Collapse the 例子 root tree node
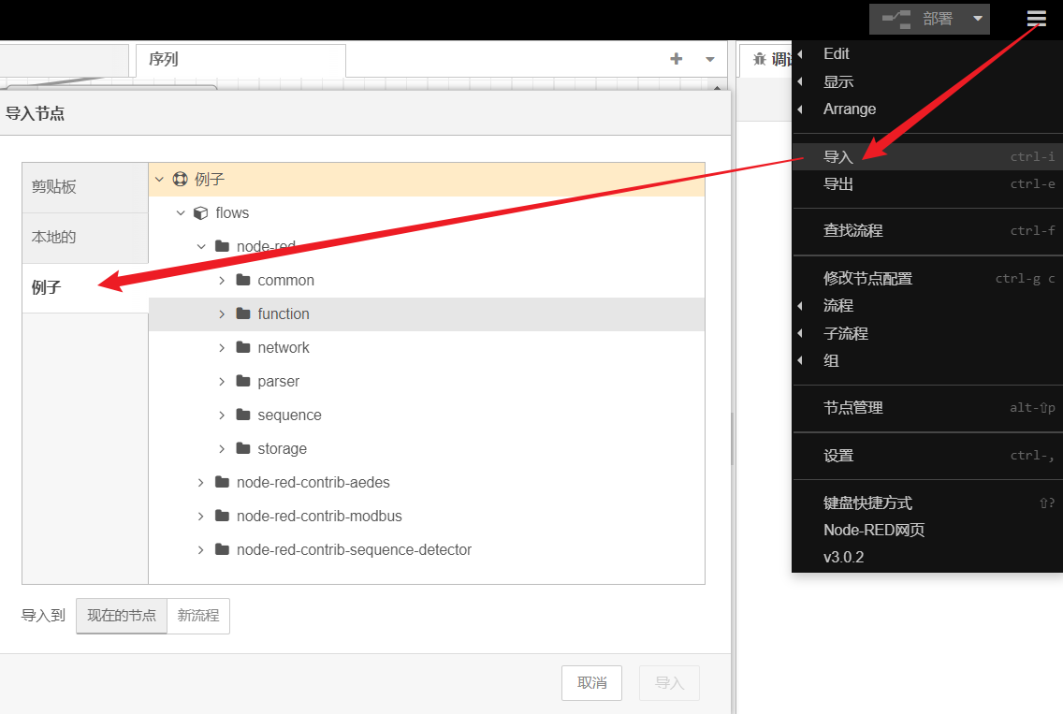1063x714 pixels. coord(159,179)
